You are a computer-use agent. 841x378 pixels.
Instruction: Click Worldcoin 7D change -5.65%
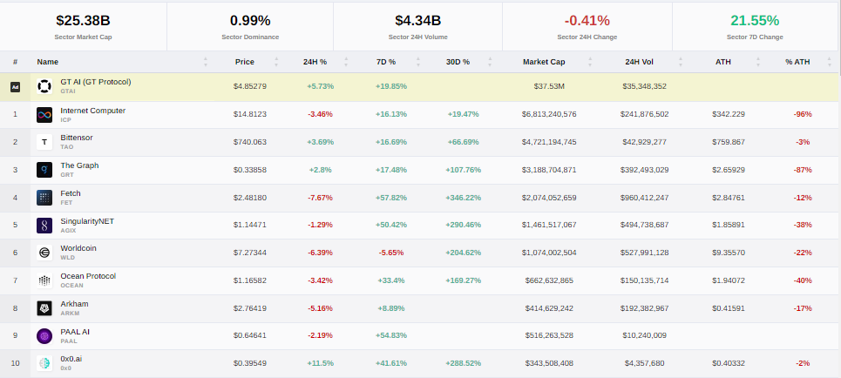coord(391,253)
